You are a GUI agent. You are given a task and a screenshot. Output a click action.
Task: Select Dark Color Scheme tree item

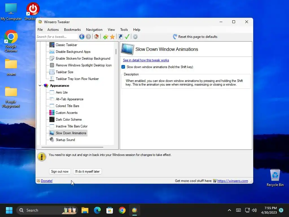click(69, 120)
